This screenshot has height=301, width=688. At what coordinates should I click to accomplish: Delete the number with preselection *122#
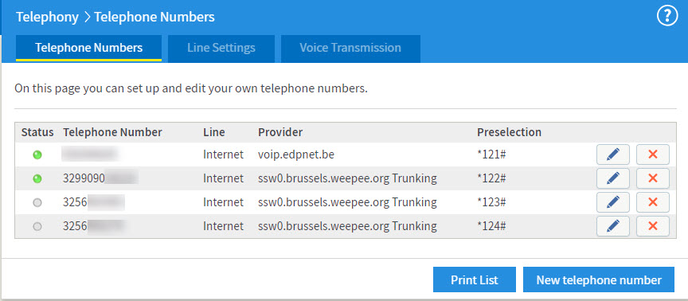pyautogui.click(x=653, y=178)
